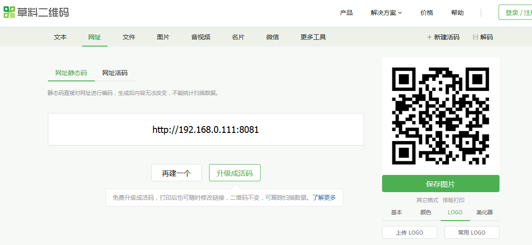Switch to the 基本 settings tab
This screenshot has width=532, height=245.
(397, 212)
